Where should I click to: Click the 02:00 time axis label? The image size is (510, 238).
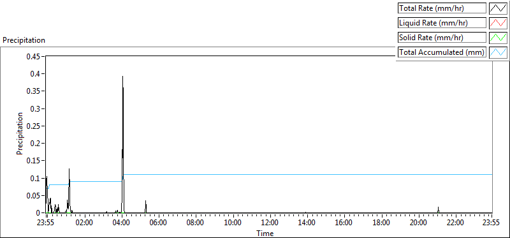point(85,223)
